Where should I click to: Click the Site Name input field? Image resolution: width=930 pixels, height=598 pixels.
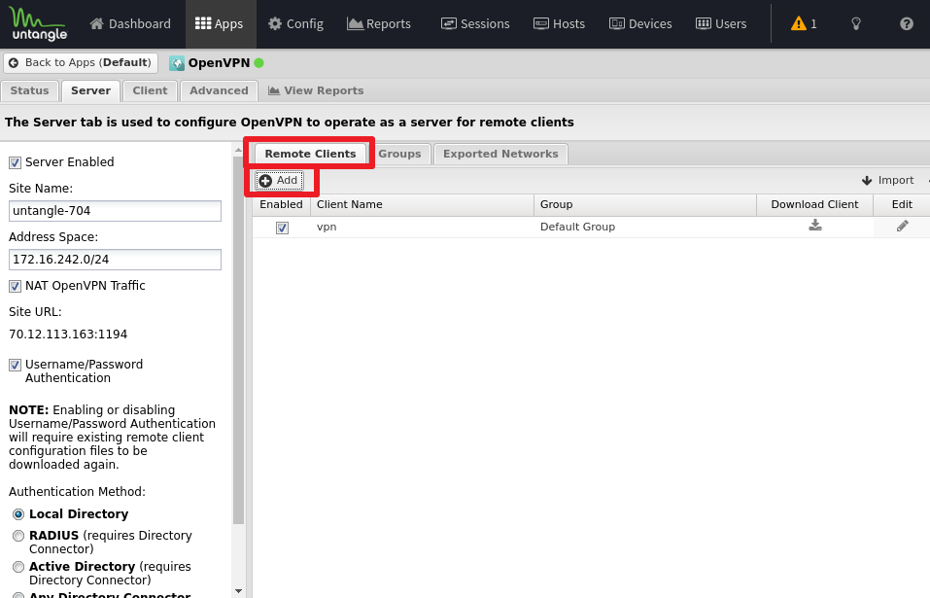[115, 211]
